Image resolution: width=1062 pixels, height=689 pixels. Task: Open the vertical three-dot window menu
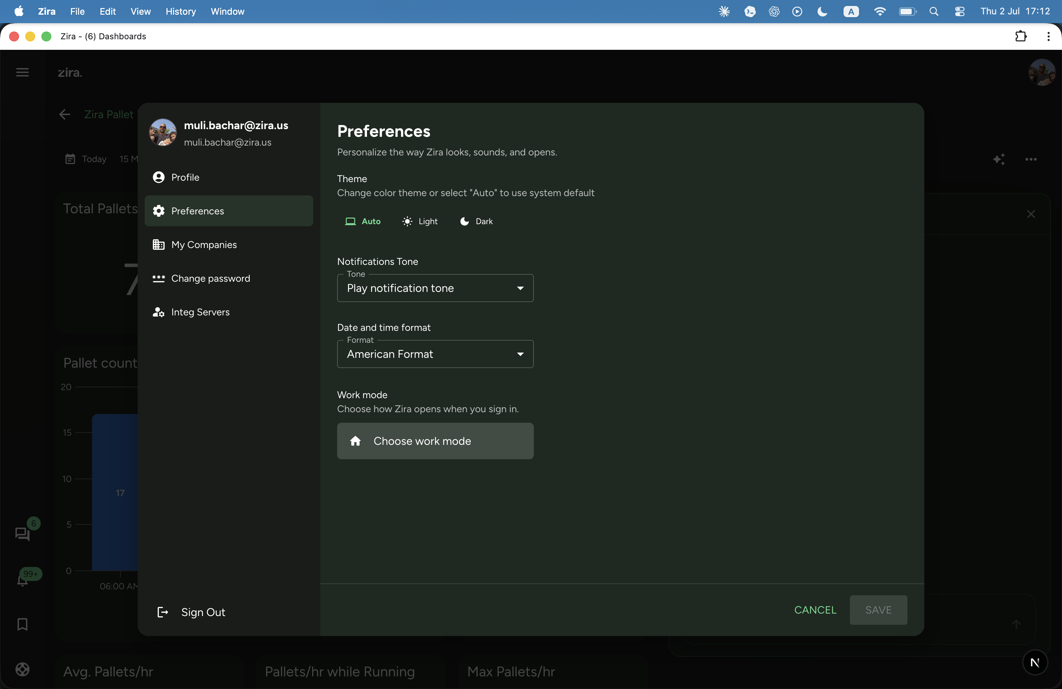click(x=1048, y=36)
